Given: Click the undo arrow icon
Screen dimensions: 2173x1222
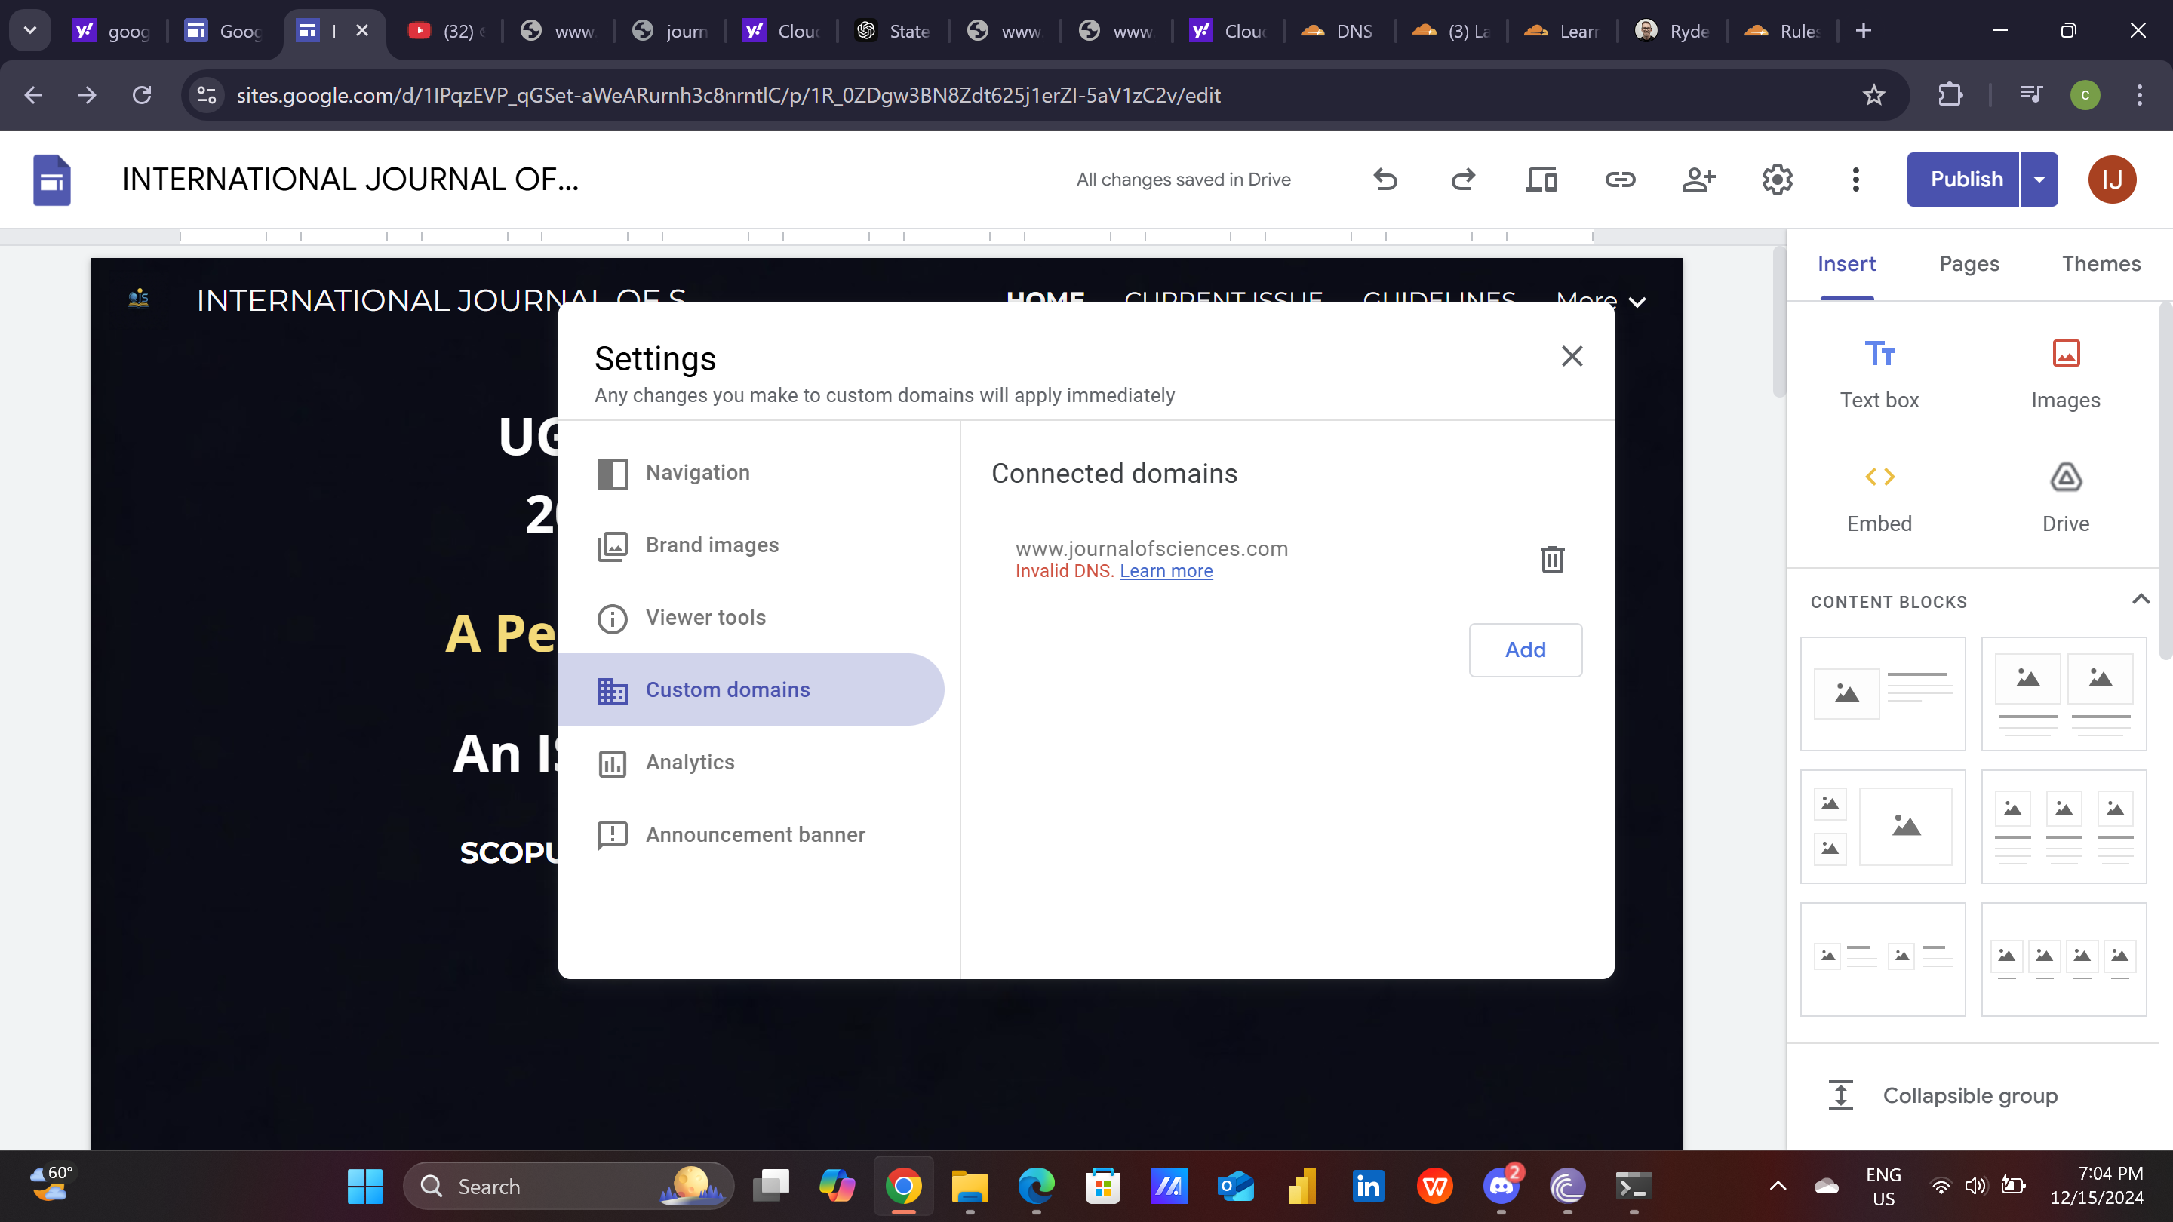Looking at the screenshot, I should coord(1385,180).
